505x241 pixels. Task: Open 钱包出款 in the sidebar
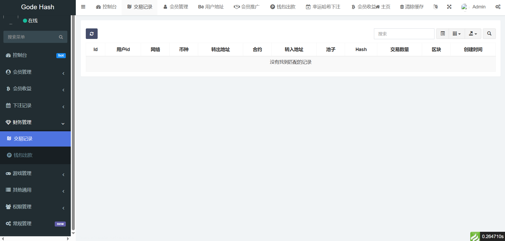click(23, 155)
